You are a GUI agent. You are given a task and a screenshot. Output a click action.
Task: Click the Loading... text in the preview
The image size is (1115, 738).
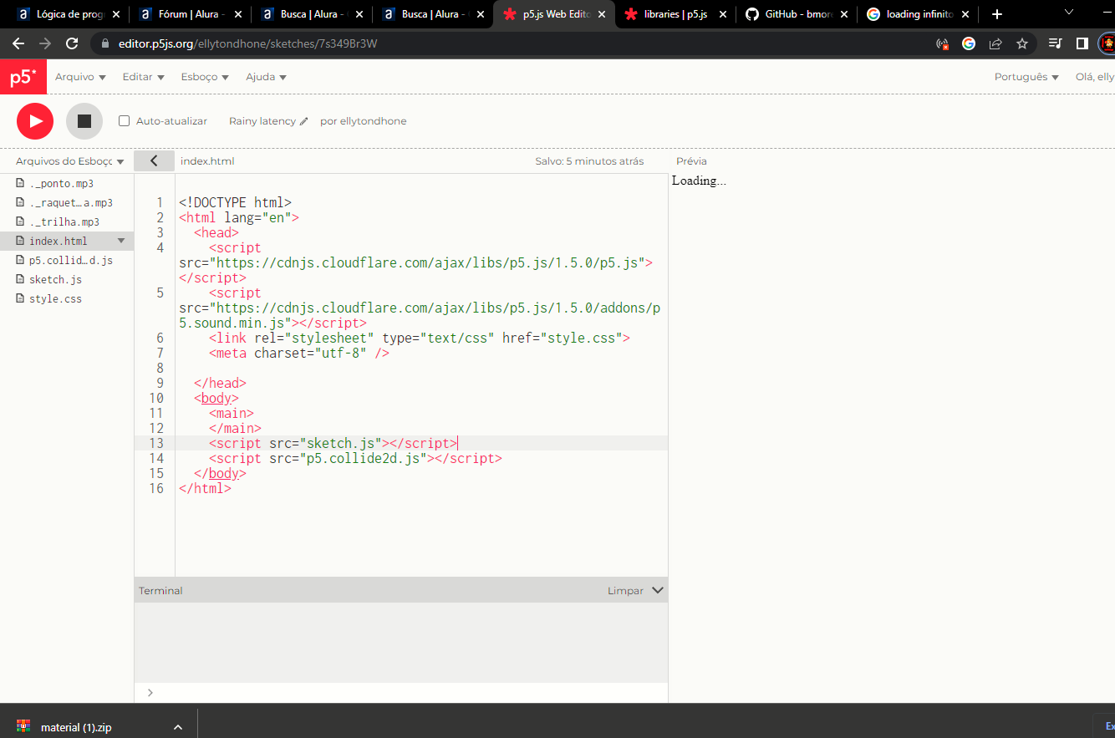tap(699, 181)
